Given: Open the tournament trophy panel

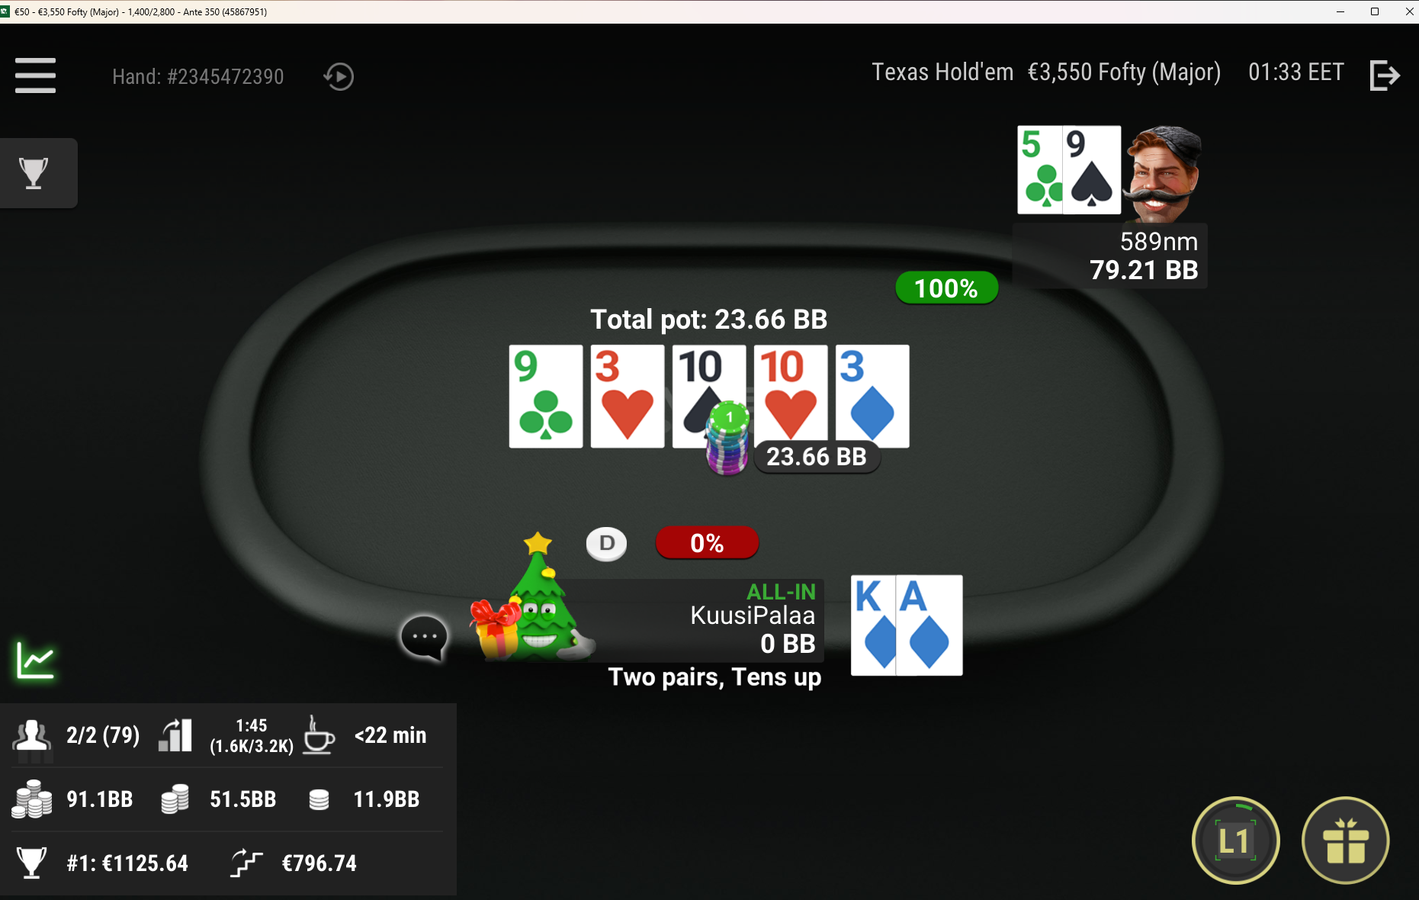Looking at the screenshot, I should [x=34, y=173].
